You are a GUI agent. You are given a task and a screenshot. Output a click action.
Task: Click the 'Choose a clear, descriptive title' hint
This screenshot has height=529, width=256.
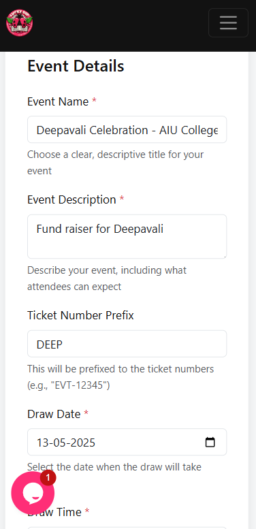pyautogui.click(x=115, y=163)
